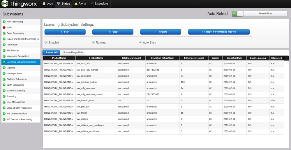Select the Integration Subsystem item
The image size is (291, 150).
21,56
